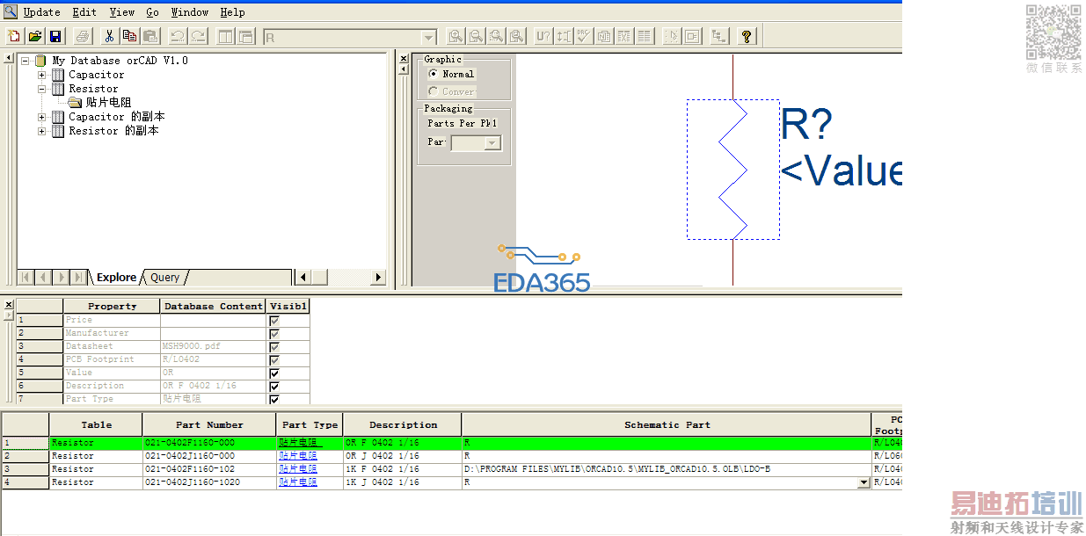Click the yellow Help question mark icon

[x=747, y=36]
